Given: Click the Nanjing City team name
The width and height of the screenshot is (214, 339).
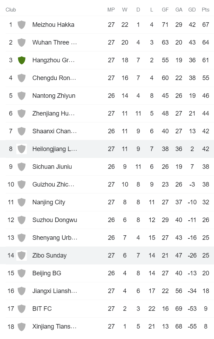Looking at the screenshot, I should pyautogui.click(x=49, y=202).
